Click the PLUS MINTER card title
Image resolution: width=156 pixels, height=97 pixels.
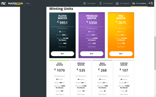tap(60, 64)
